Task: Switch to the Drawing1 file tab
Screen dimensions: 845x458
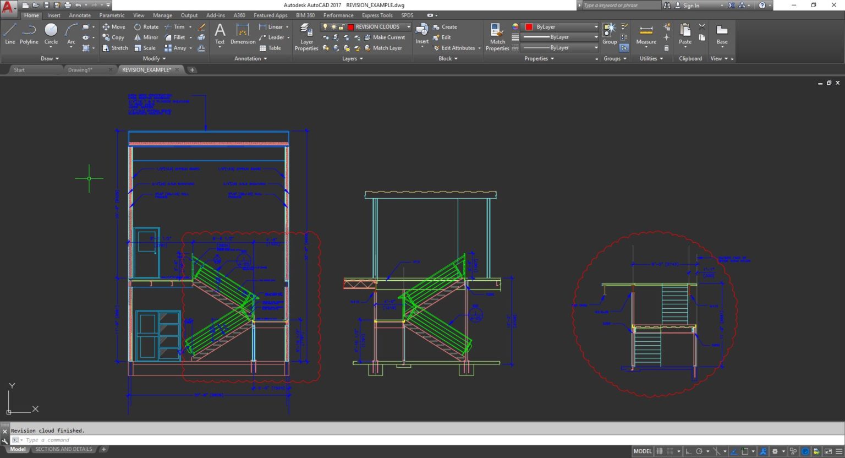Action: click(80, 70)
